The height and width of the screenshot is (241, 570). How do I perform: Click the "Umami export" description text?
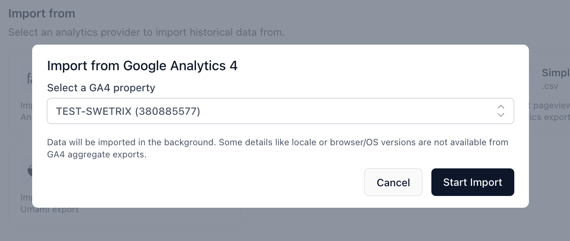pyautogui.click(x=49, y=210)
